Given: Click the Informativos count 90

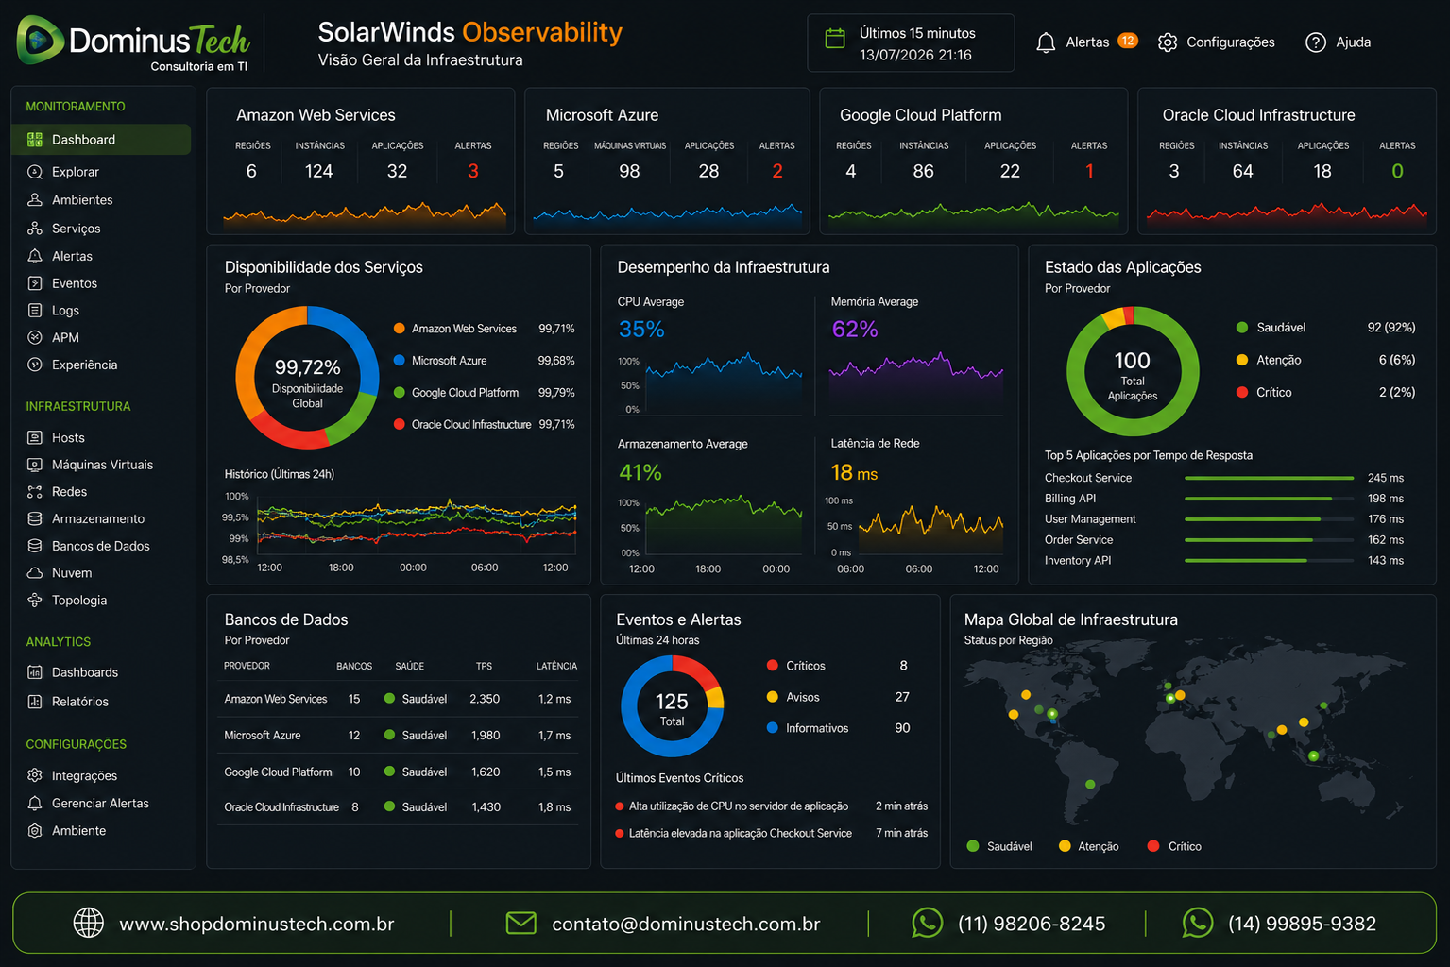Looking at the screenshot, I should (902, 728).
